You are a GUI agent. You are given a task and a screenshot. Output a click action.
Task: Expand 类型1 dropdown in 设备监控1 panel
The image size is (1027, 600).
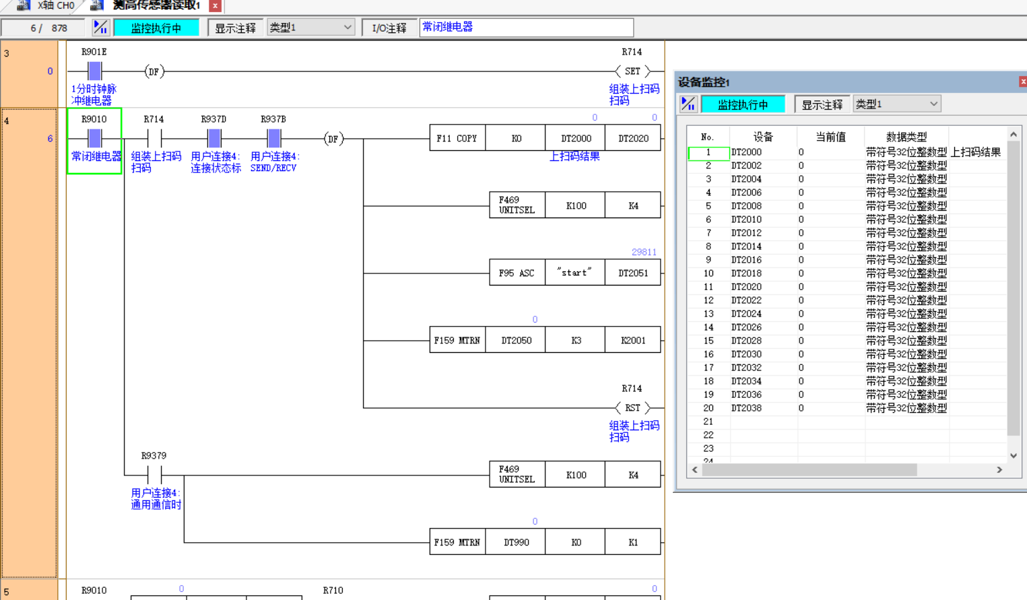click(896, 104)
